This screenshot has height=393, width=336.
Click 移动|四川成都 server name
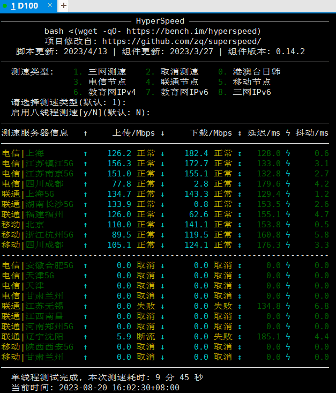click(33, 245)
